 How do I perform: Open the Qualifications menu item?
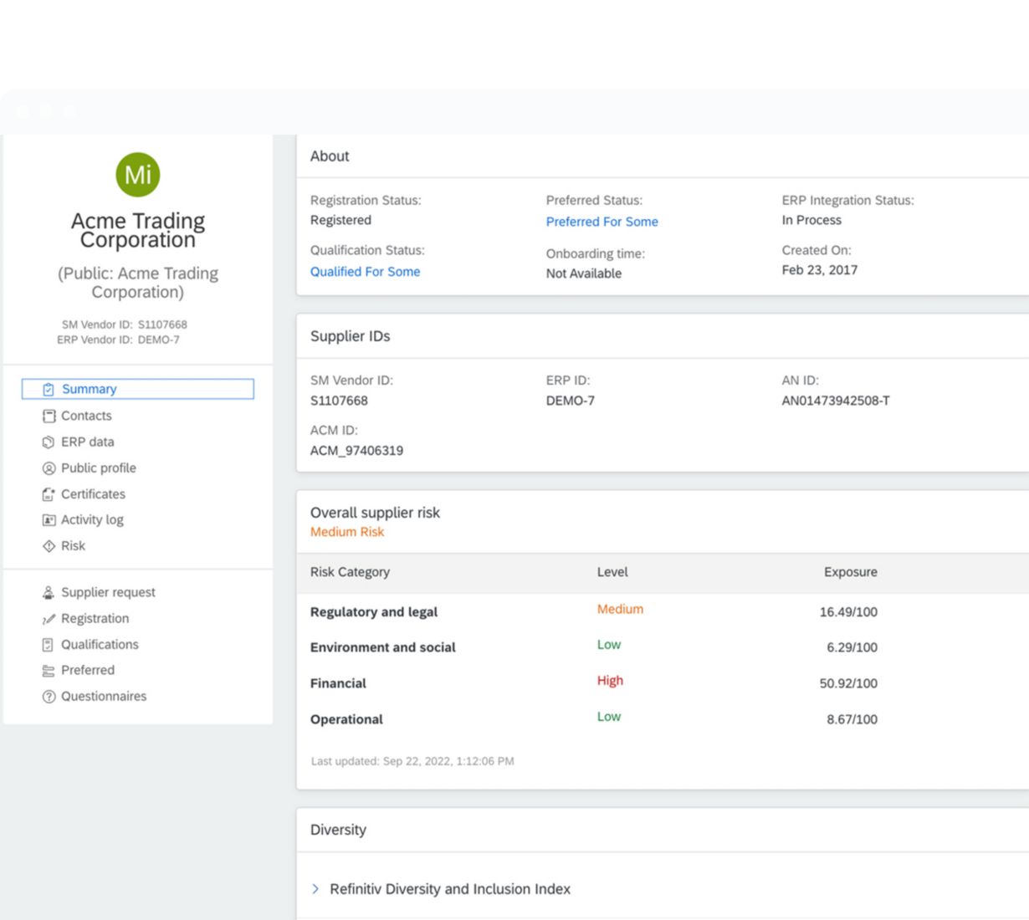(100, 644)
